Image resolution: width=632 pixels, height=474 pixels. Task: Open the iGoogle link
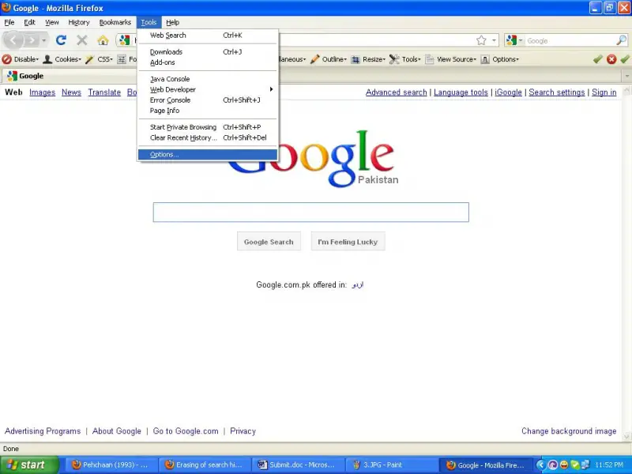click(x=508, y=92)
